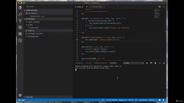Collapse the public folder
Screen dimensions: 184x103
coord(30,25)
